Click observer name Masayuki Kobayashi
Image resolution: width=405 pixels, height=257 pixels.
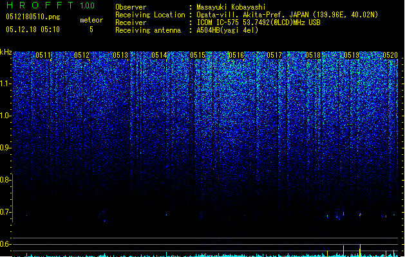click(x=231, y=7)
